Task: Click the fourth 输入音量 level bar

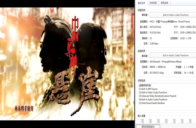Action: point(166,121)
